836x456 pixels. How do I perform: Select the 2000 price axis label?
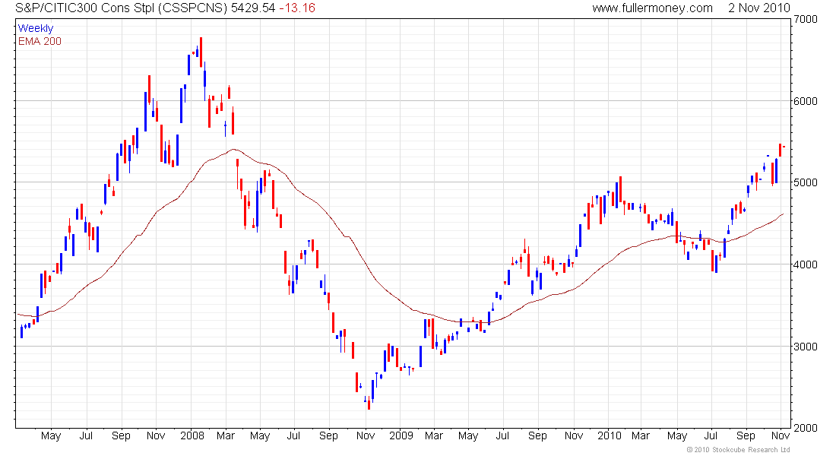click(805, 428)
